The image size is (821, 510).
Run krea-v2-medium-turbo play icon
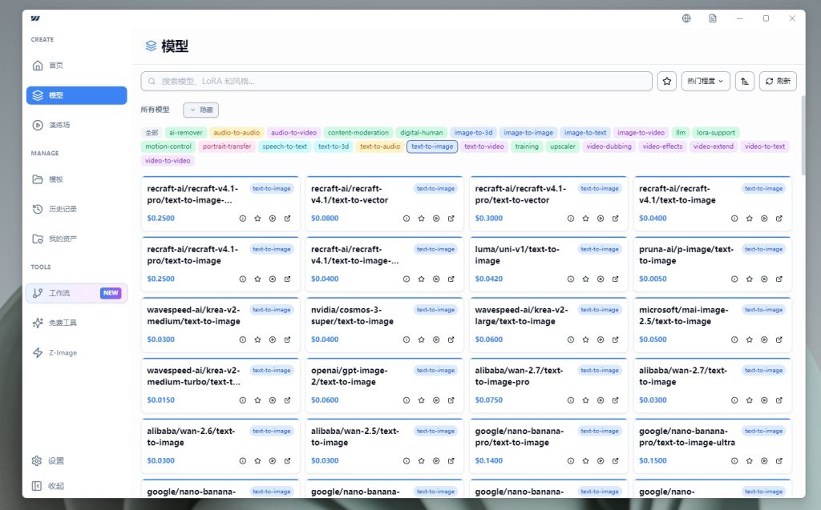[273, 400]
